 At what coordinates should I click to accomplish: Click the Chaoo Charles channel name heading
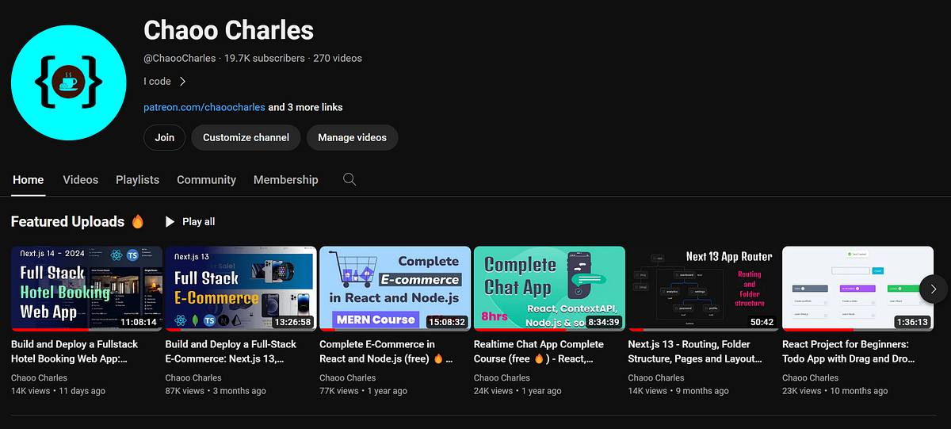pos(228,30)
